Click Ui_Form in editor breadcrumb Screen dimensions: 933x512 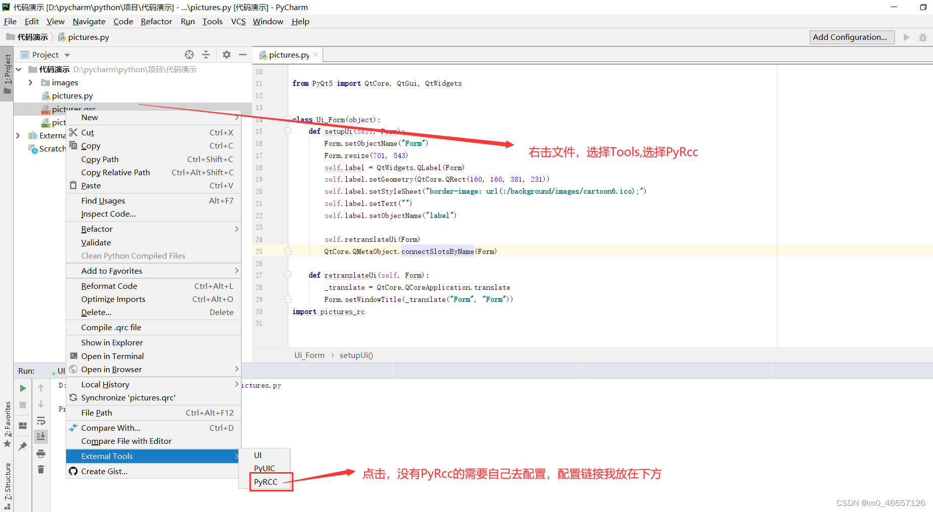click(x=309, y=355)
